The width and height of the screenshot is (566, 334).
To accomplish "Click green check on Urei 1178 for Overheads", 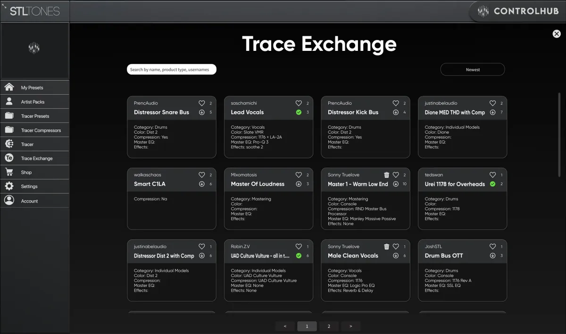I will [x=492, y=184].
